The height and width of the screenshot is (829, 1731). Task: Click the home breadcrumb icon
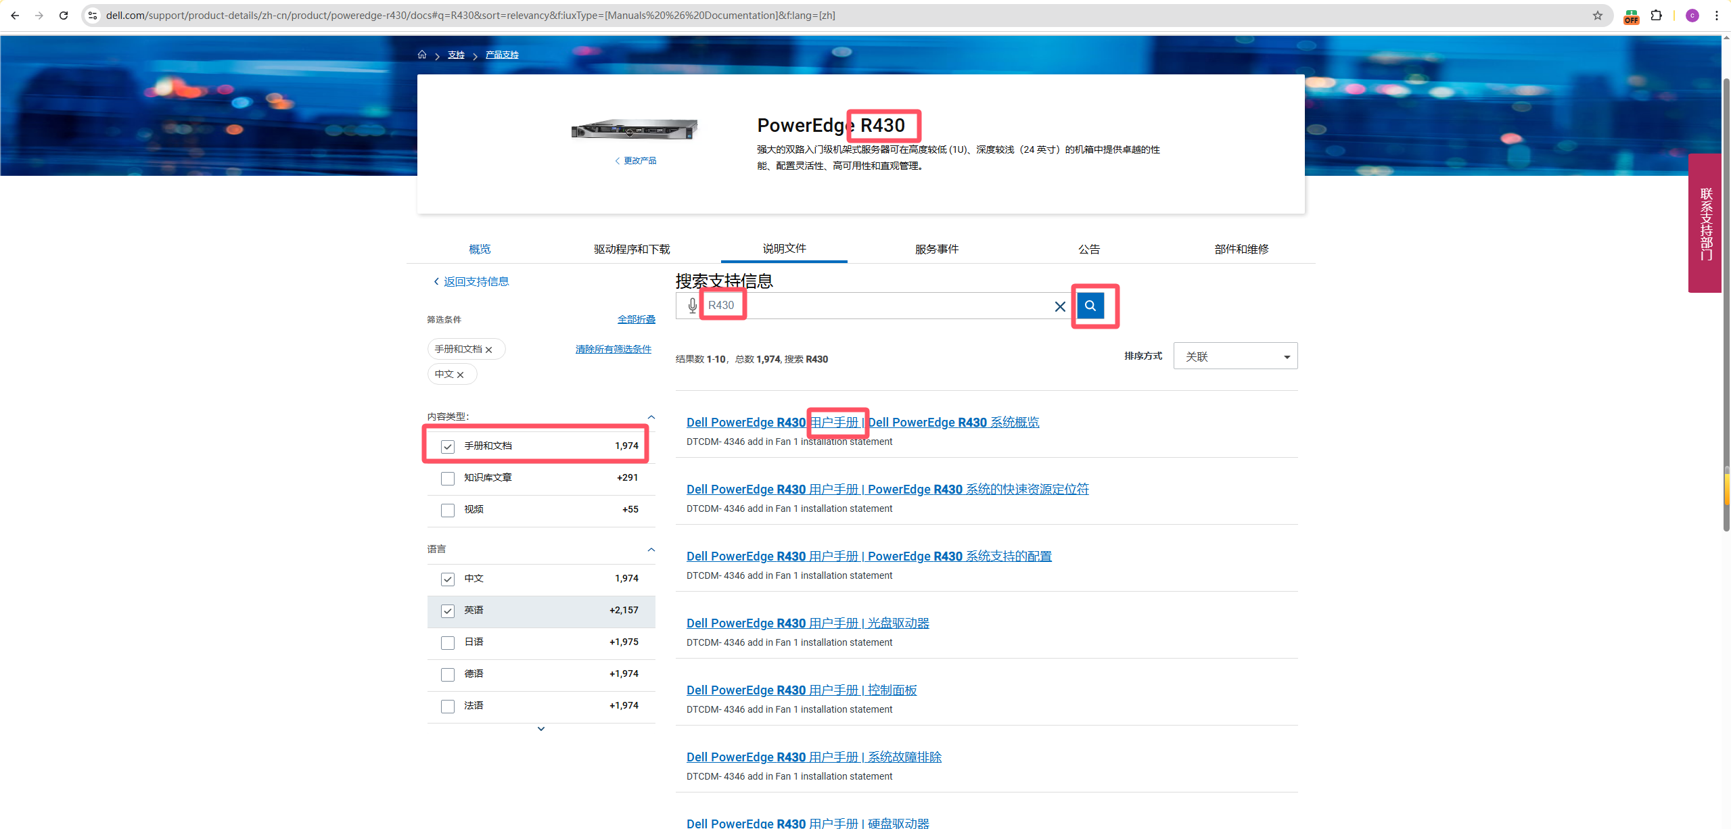(421, 54)
